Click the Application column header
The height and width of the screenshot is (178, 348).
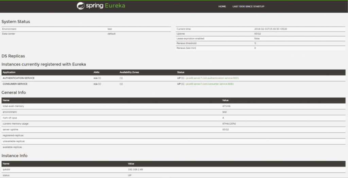click(x=9, y=72)
